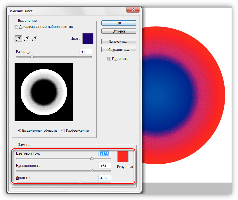Open the Загрузить... dialog
238x200 pixels.
119,41
